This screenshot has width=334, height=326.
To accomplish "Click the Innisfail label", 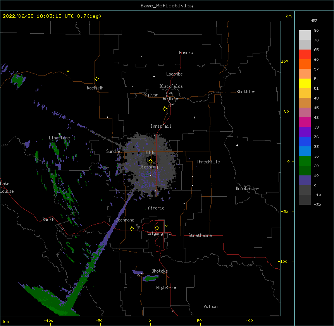I will [161, 126].
